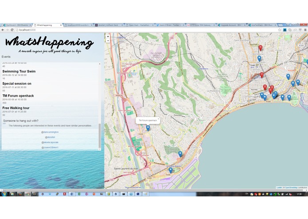
Task: Open the Word icon in the taskbar
Action: [72, 194]
